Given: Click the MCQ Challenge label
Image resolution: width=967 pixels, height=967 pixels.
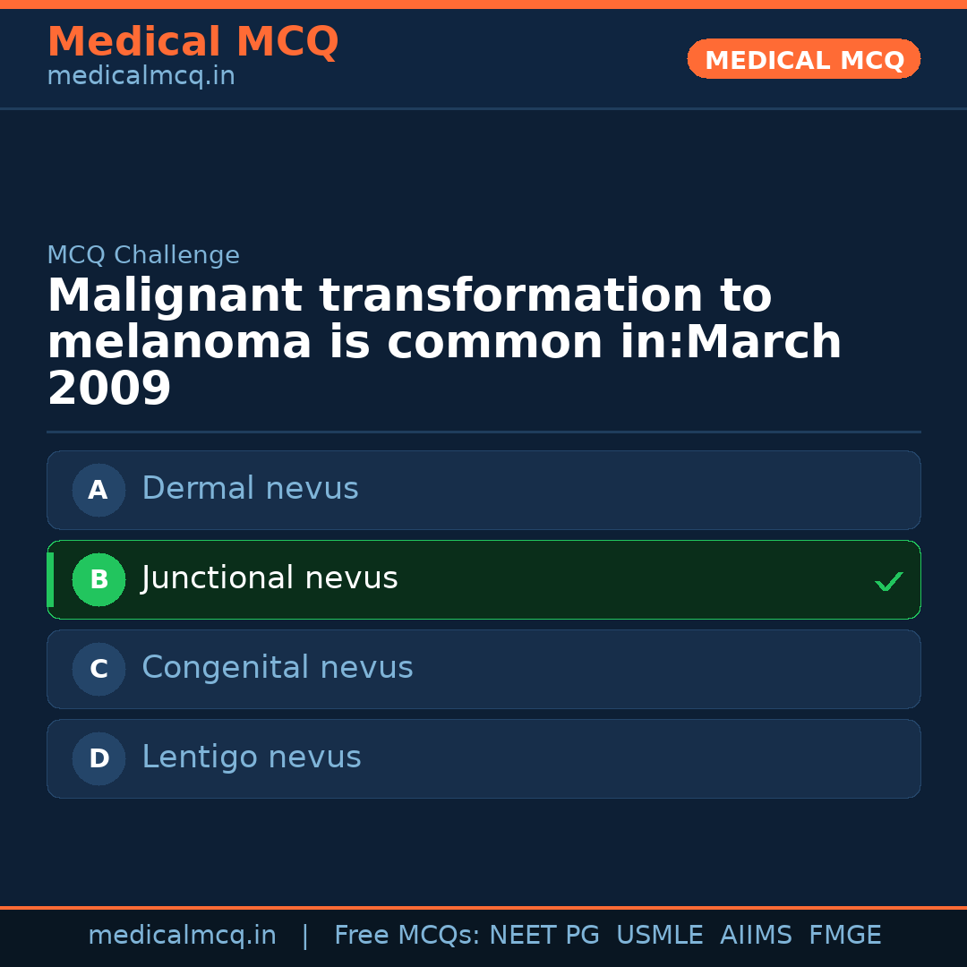Looking at the screenshot, I should 143,255.
